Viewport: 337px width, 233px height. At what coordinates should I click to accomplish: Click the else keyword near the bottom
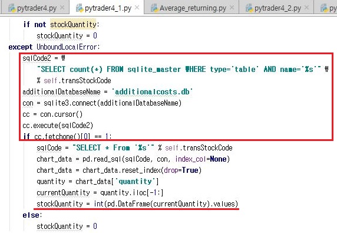(x=32, y=215)
